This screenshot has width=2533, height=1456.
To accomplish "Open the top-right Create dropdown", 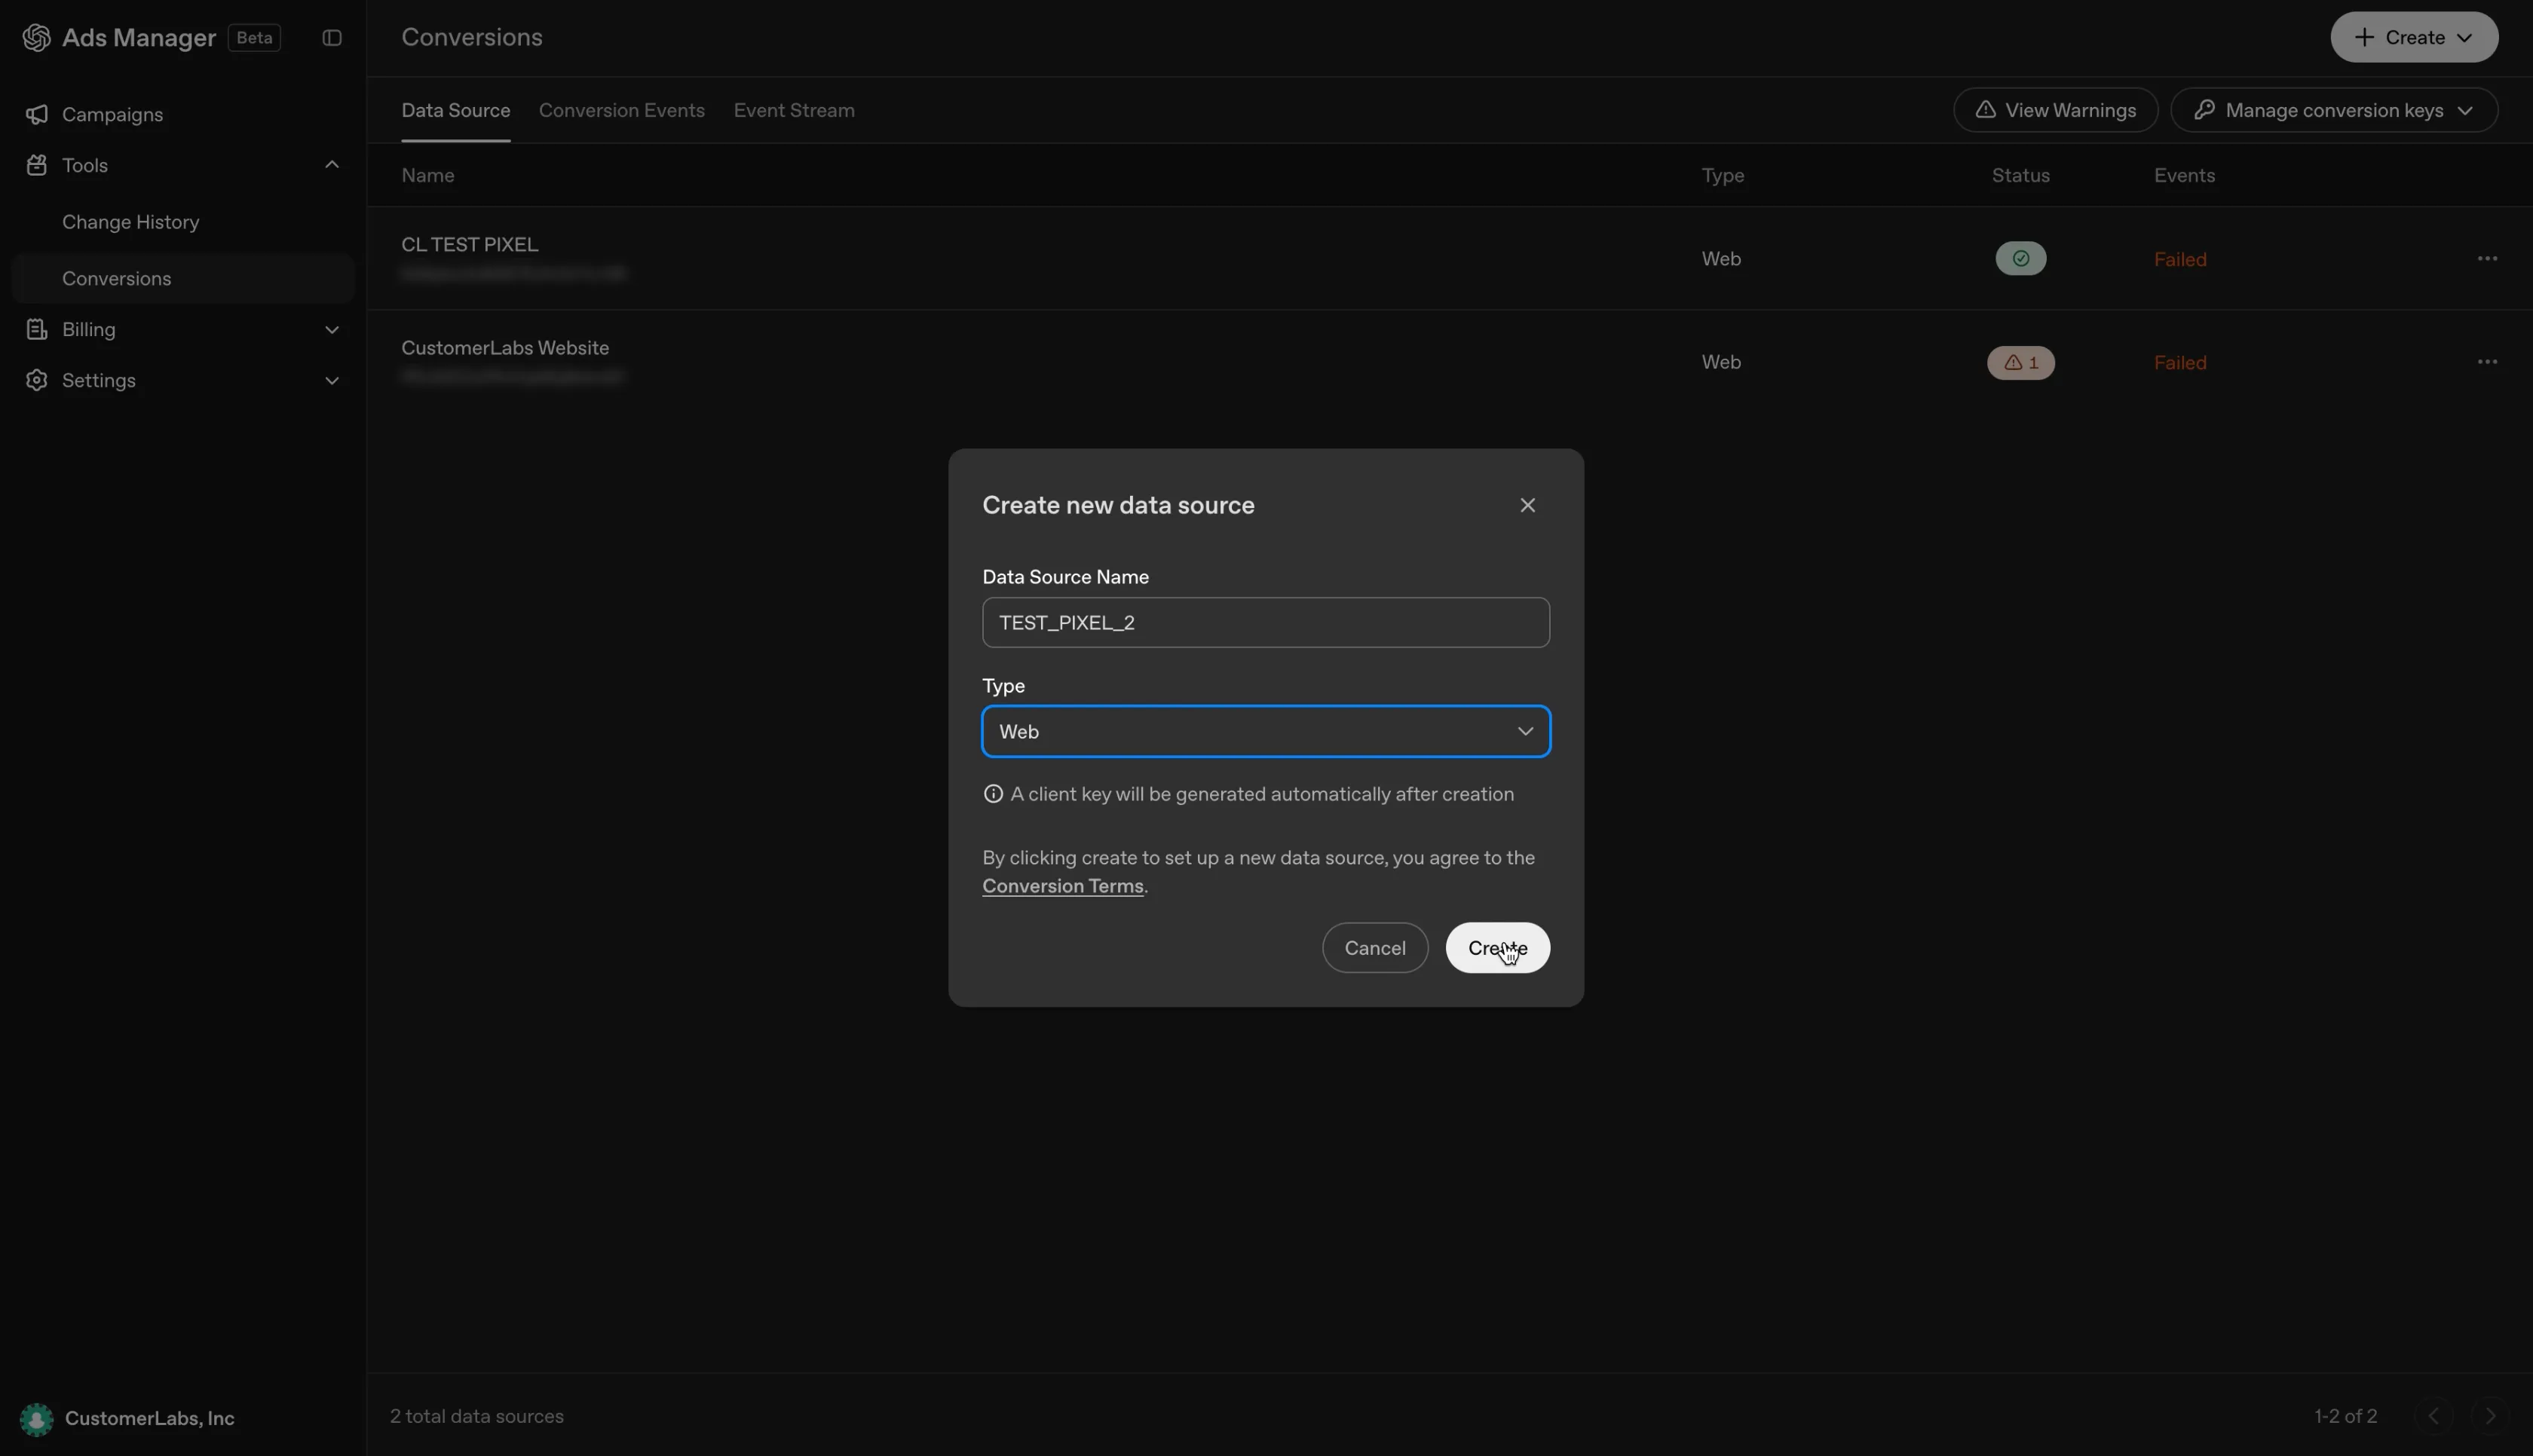I will [2414, 38].
